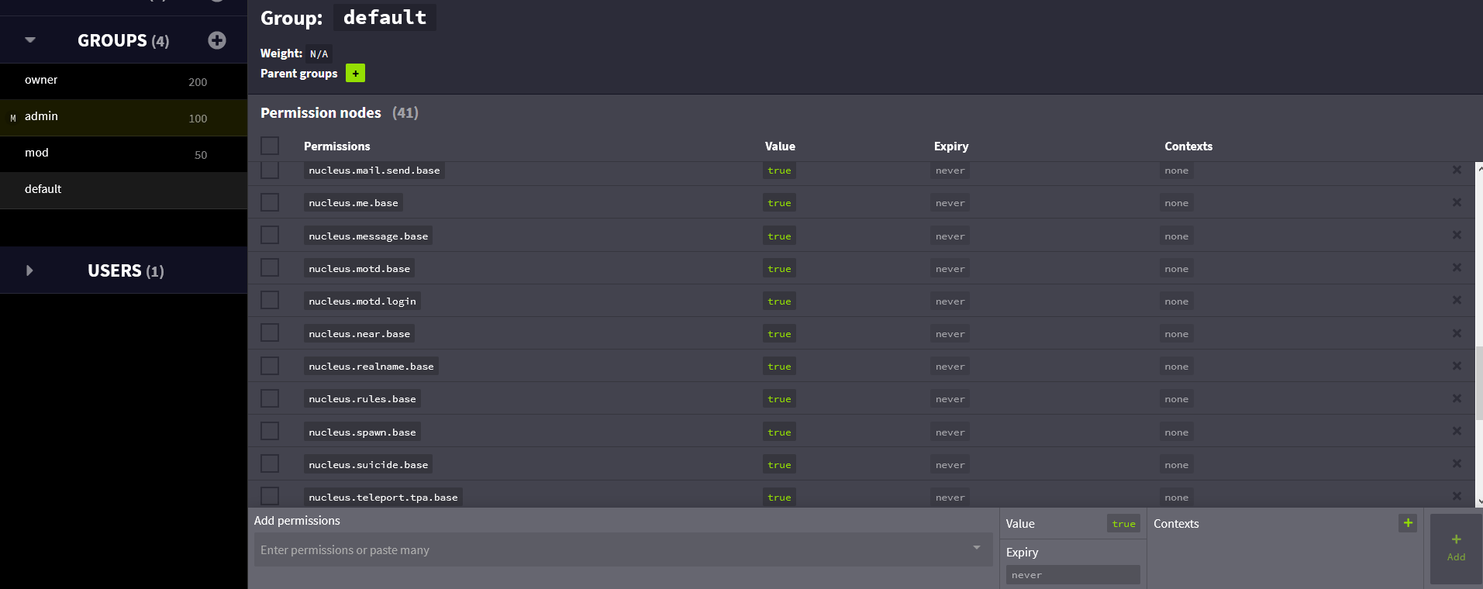The height and width of the screenshot is (589, 1483).
Task: Delete the nucleus.near.base permission
Action: coord(1457,333)
